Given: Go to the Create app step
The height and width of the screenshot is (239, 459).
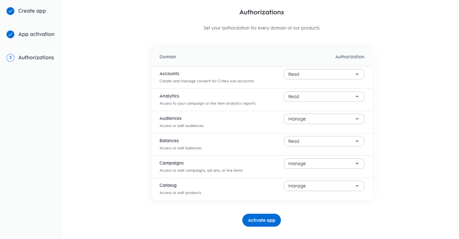Looking at the screenshot, I should (x=32, y=11).
